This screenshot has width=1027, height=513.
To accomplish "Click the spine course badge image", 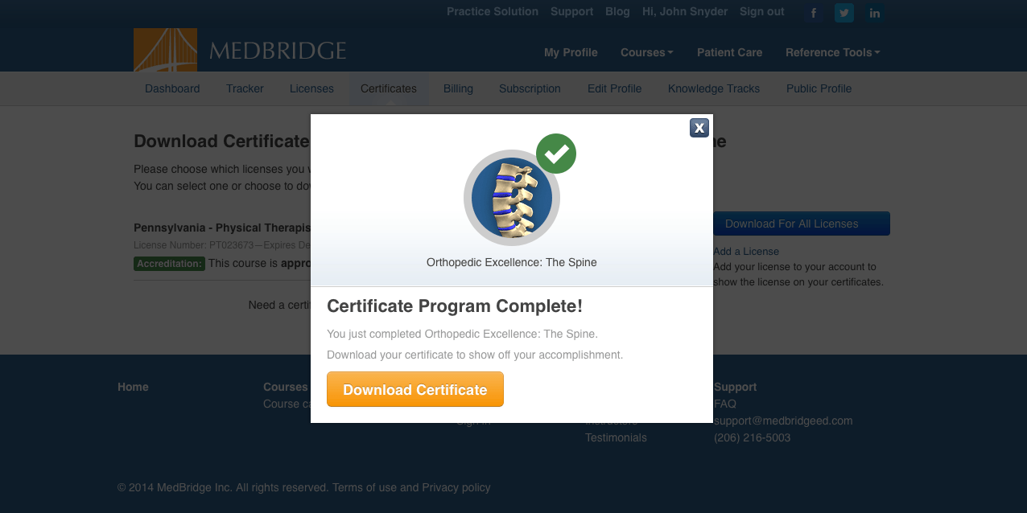I will coord(511,199).
